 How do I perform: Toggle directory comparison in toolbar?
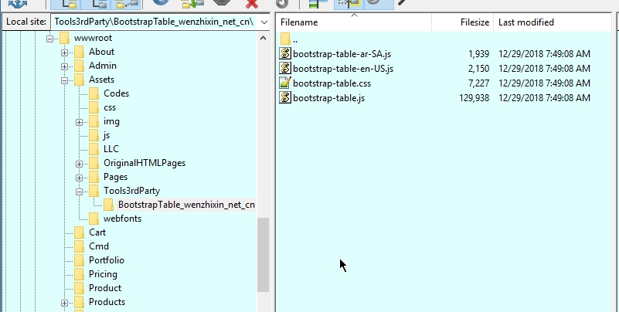[349, 4]
